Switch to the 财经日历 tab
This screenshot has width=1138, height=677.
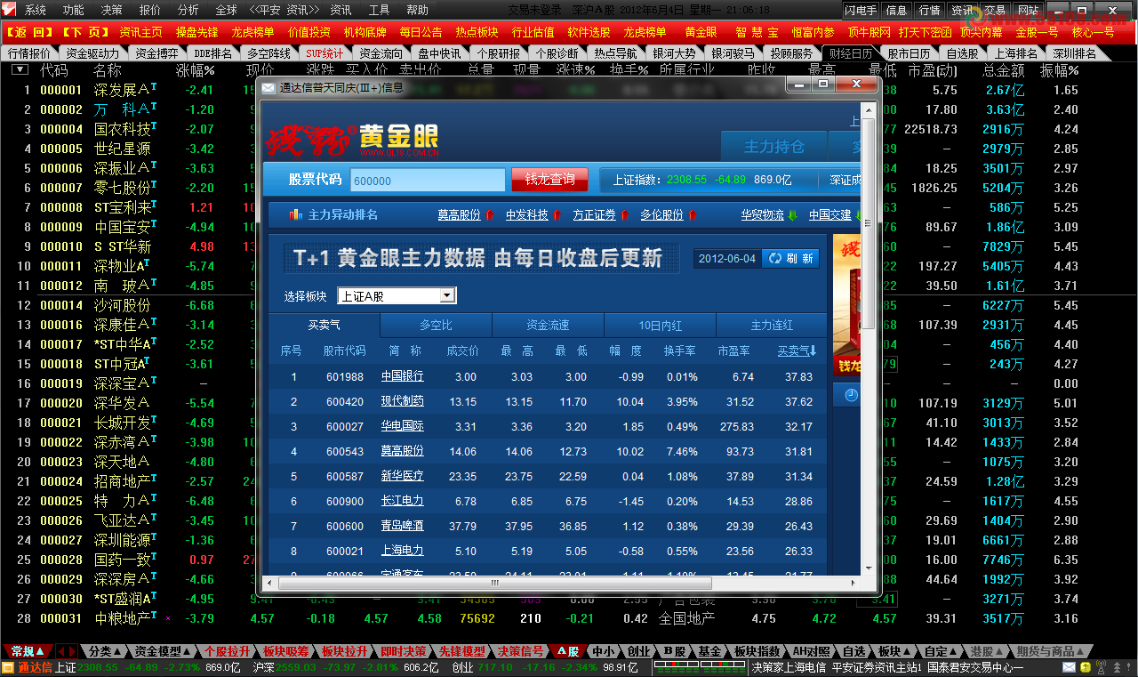click(x=850, y=53)
